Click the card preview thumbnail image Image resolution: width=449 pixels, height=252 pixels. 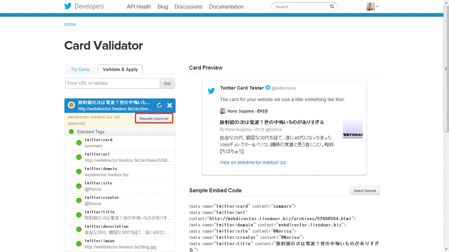(x=353, y=129)
